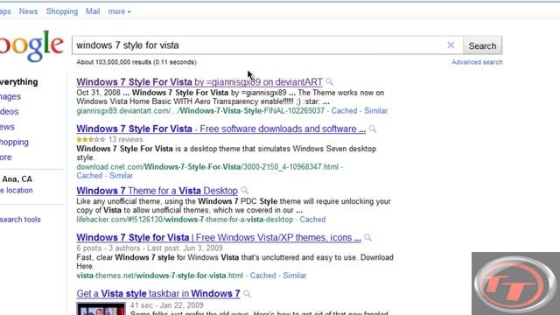Open the 'Get a Vista style taskbar in Windows 7' result
The height and width of the screenshot is (315, 560).
158,294
